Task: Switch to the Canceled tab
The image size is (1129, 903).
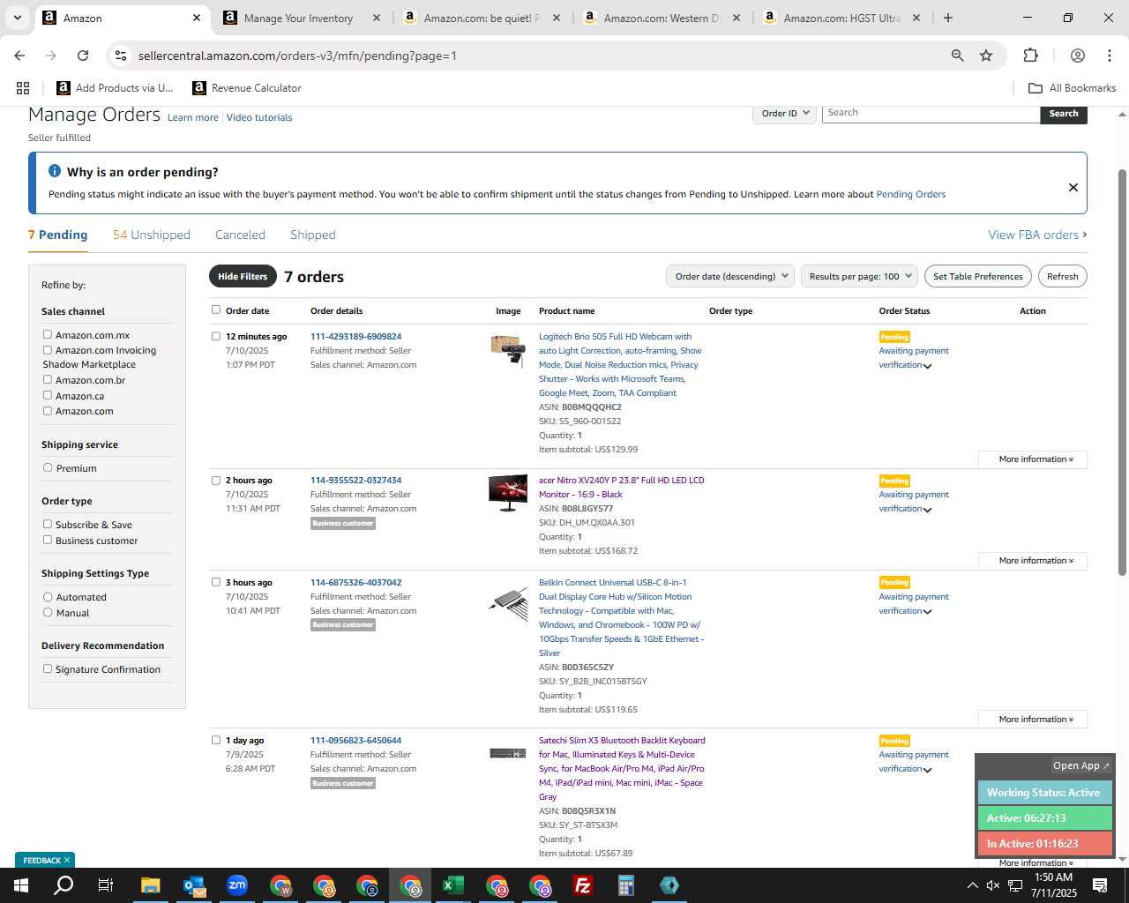Action: (x=240, y=235)
